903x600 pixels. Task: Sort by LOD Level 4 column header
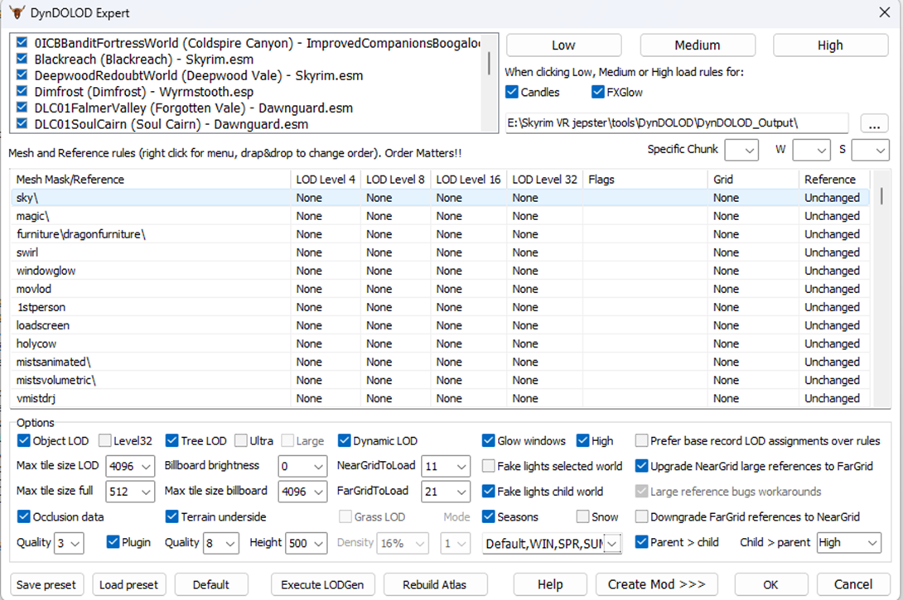325,180
